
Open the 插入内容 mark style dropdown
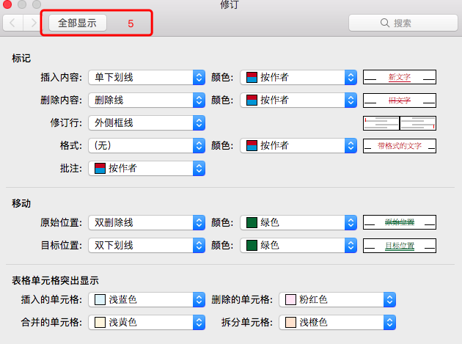pyautogui.click(x=146, y=77)
